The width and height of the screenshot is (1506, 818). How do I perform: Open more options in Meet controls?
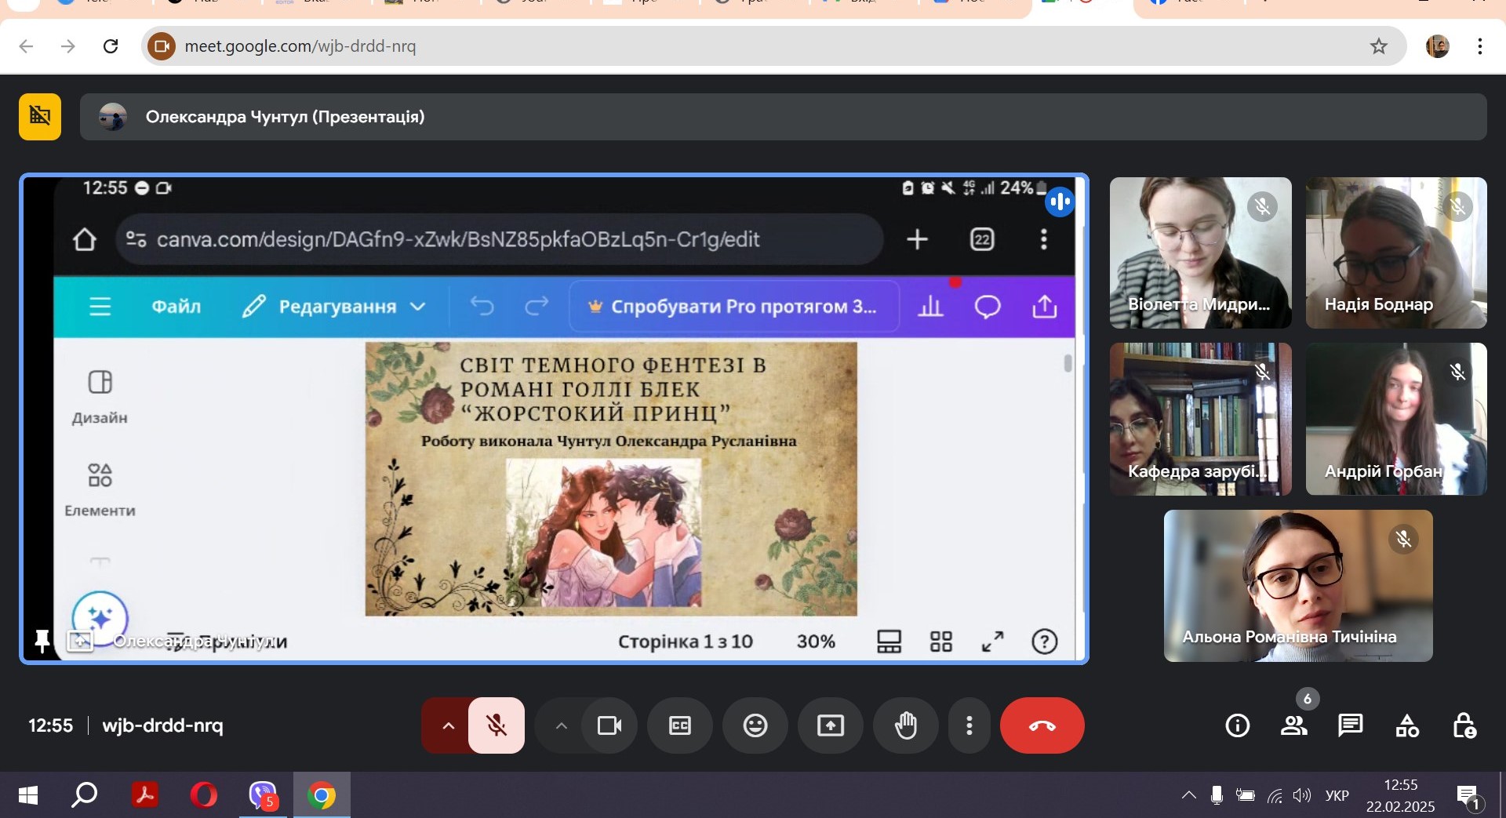(x=969, y=725)
